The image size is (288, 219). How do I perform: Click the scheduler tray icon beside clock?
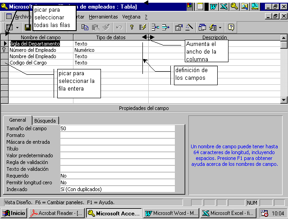click(265, 213)
